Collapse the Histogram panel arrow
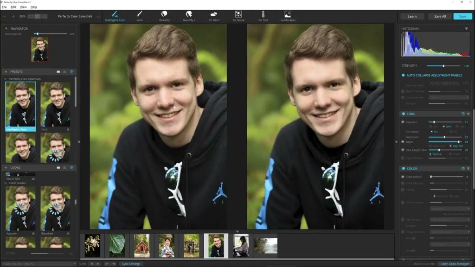 [466, 28]
